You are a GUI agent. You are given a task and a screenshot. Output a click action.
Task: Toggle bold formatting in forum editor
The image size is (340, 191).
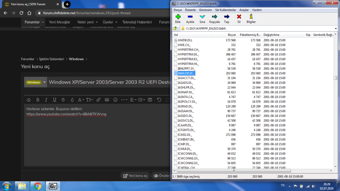(x=38, y=100)
